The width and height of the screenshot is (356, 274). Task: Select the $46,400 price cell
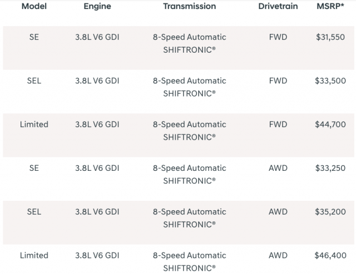coord(330,256)
